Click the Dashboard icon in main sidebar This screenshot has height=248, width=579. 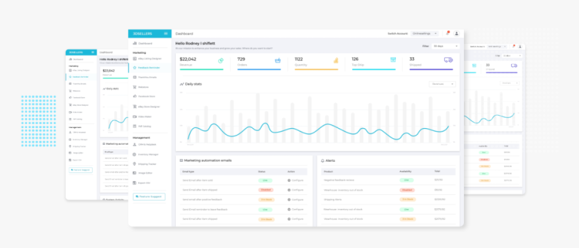(135, 43)
